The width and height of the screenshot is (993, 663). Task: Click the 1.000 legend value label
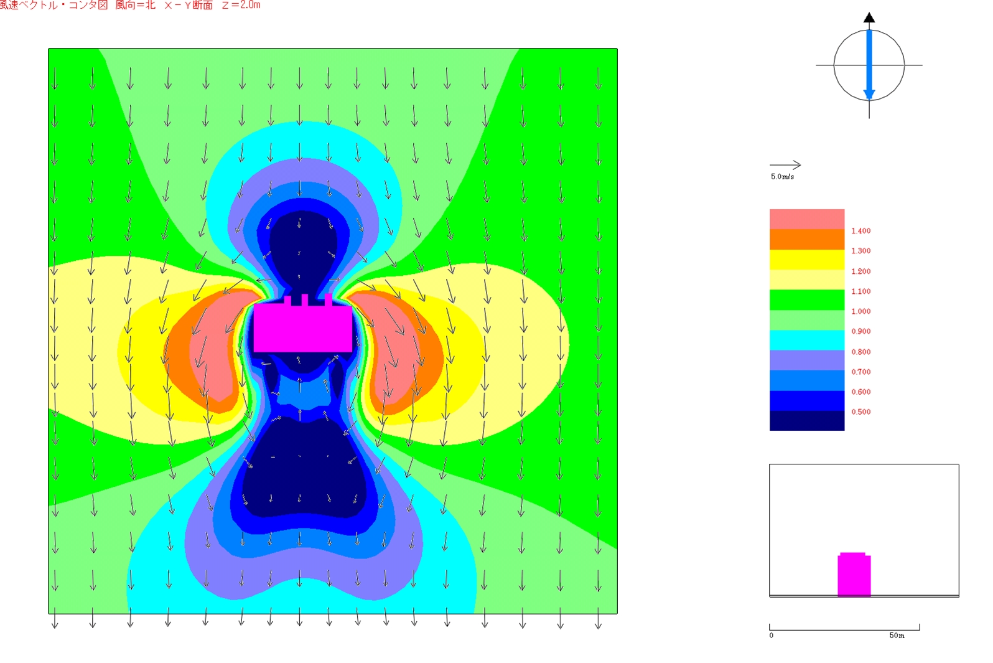coord(860,311)
